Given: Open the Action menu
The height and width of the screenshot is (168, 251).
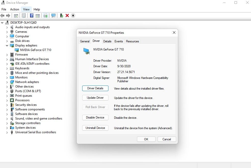Looking at the screenshot, I should 15,9.
